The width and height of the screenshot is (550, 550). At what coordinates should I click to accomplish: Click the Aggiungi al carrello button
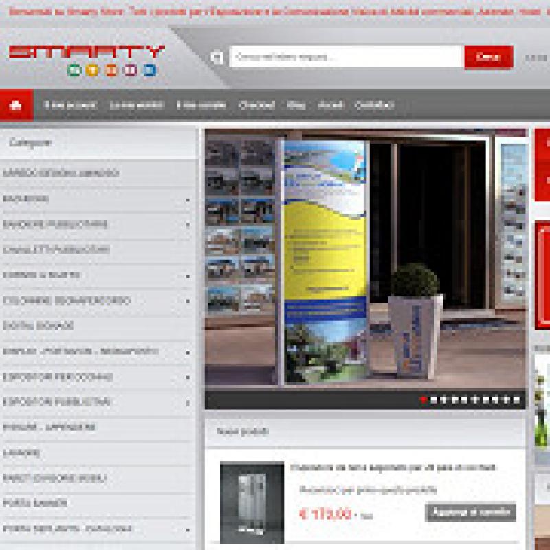click(x=470, y=512)
